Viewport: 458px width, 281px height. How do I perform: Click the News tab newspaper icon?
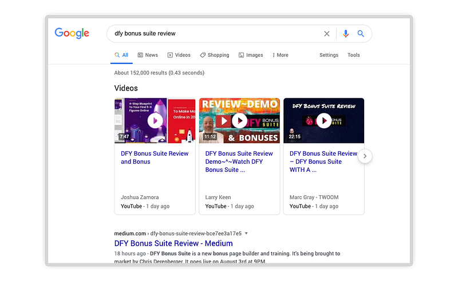pyautogui.click(x=140, y=55)
